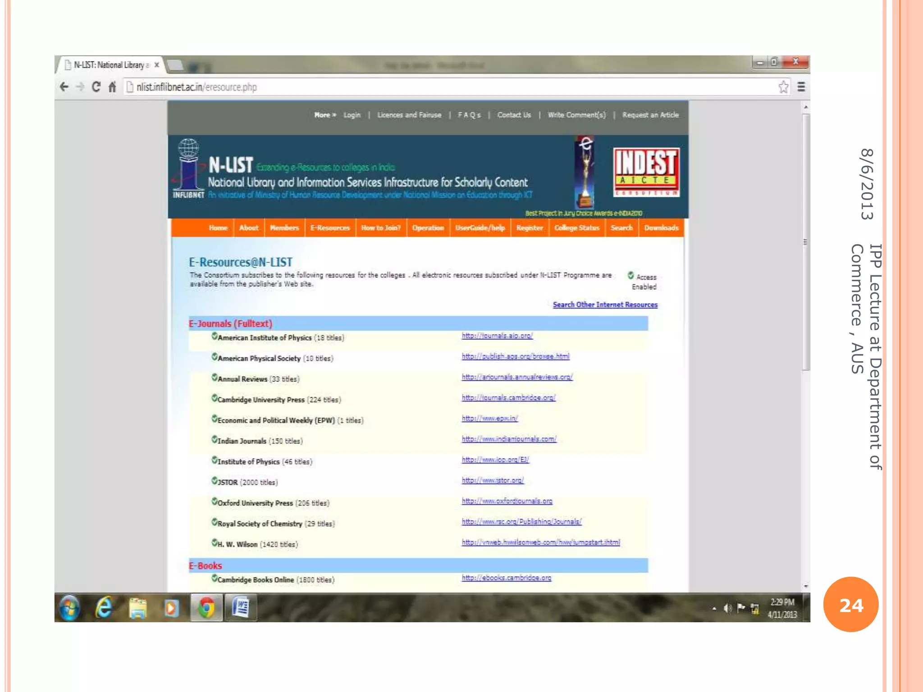Expand hidden system tray icons arrow
The width and height of the screenshot is (923, 692).
click(x=714, y=609)
